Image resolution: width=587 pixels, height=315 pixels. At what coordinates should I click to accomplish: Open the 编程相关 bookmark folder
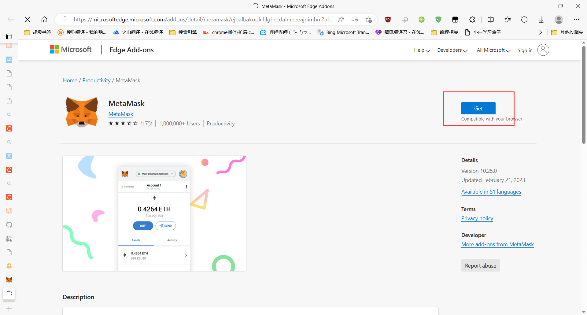click(x=445, y=32)
